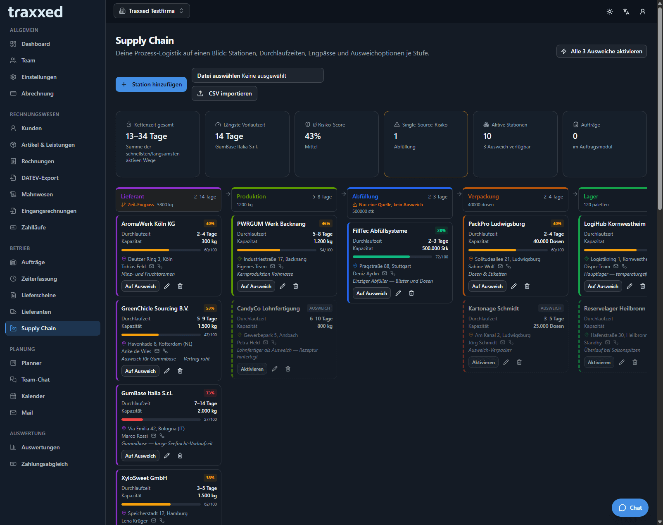Delete GreenChicle Sourcing B.V. via trash icon
This screenshot has height=525, width=663.
[x=180, y=371]
